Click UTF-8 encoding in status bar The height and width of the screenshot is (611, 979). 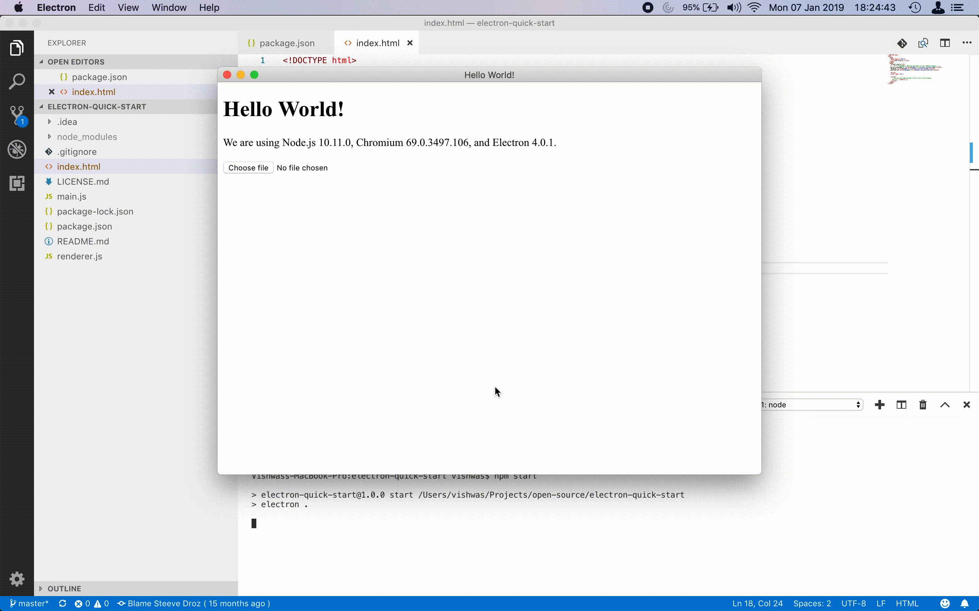coord(854,603)
